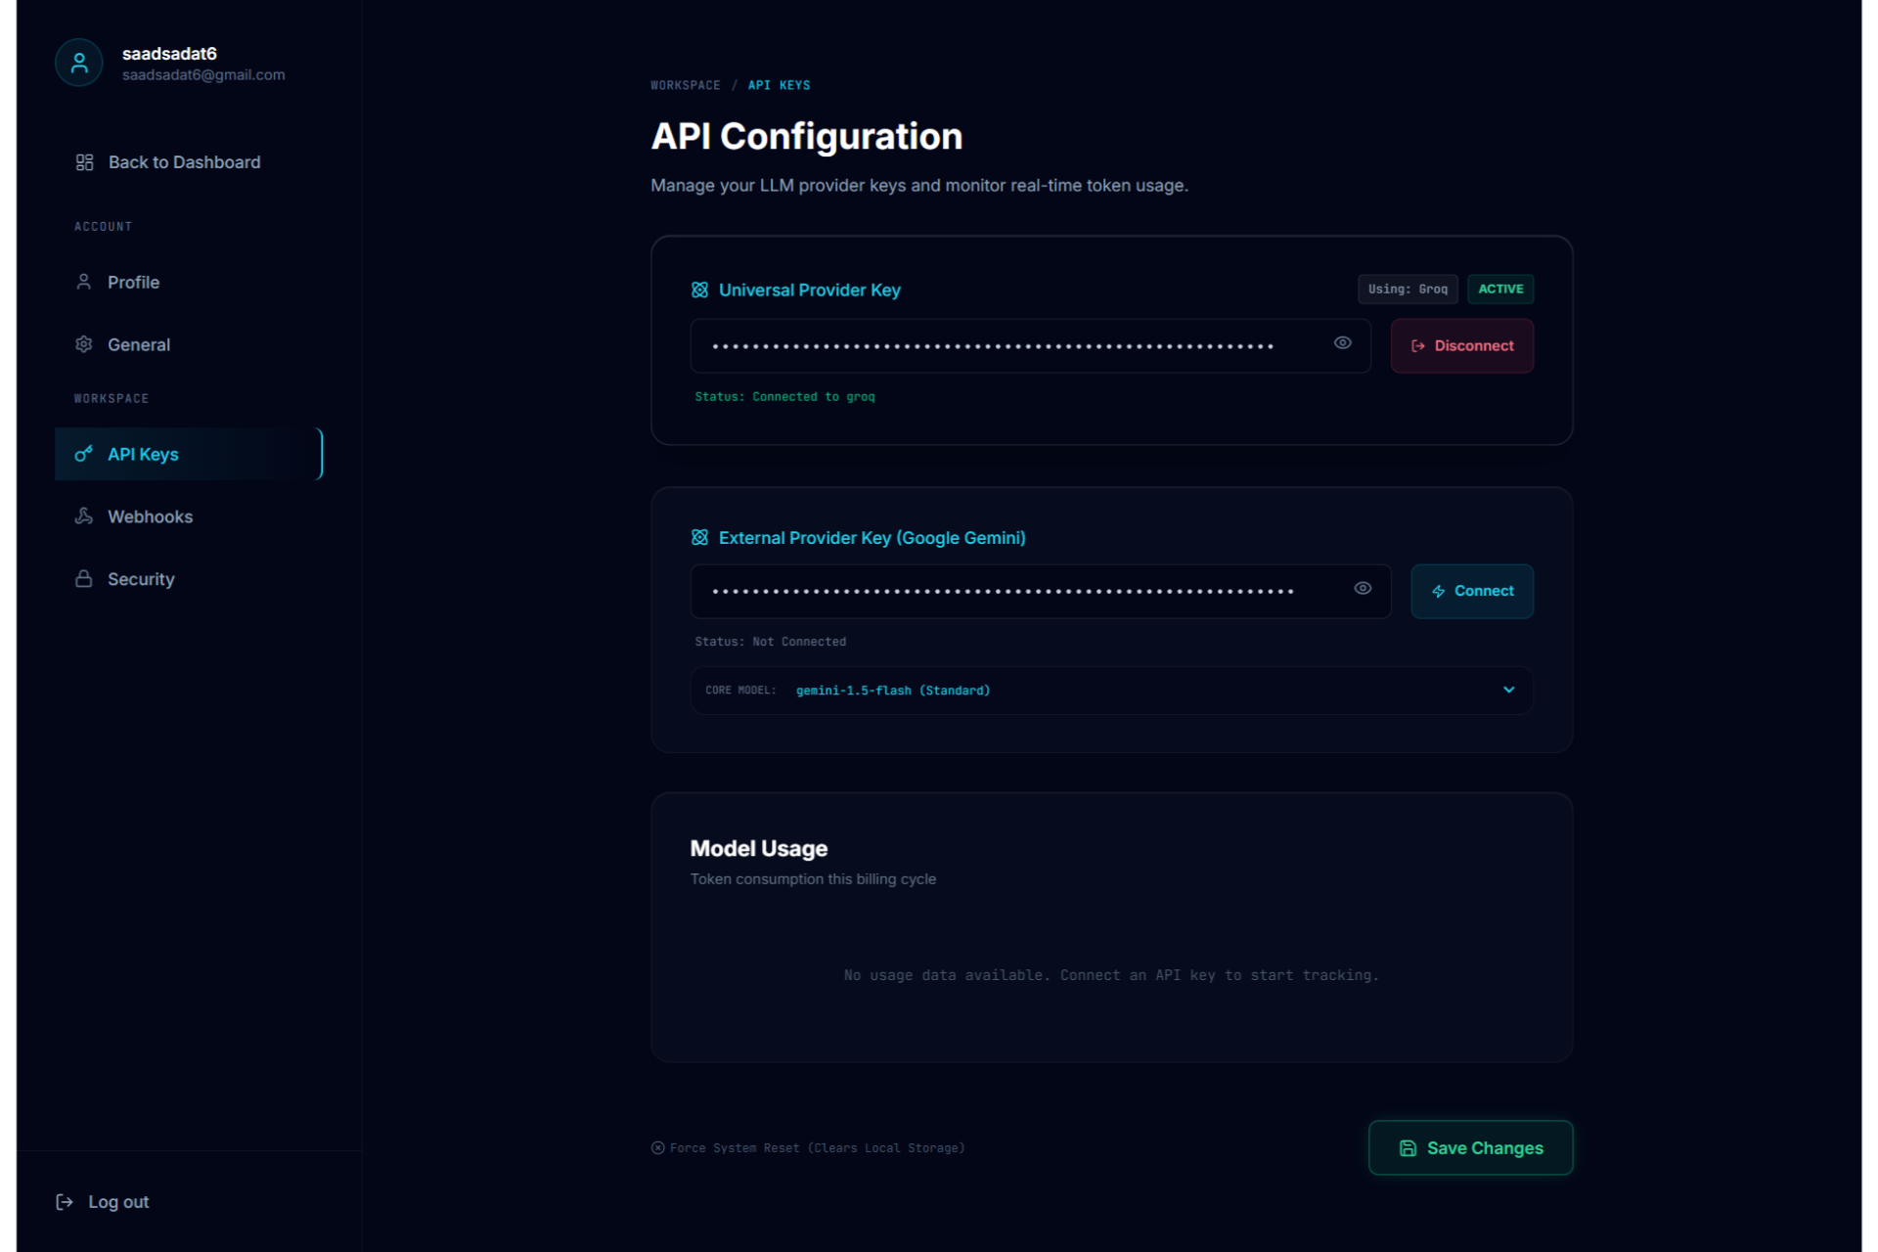Click the Universal Provider Key atom icon
Image resolution: width=1878 pixels, height=1252 pixels.
tap(699, 290)
